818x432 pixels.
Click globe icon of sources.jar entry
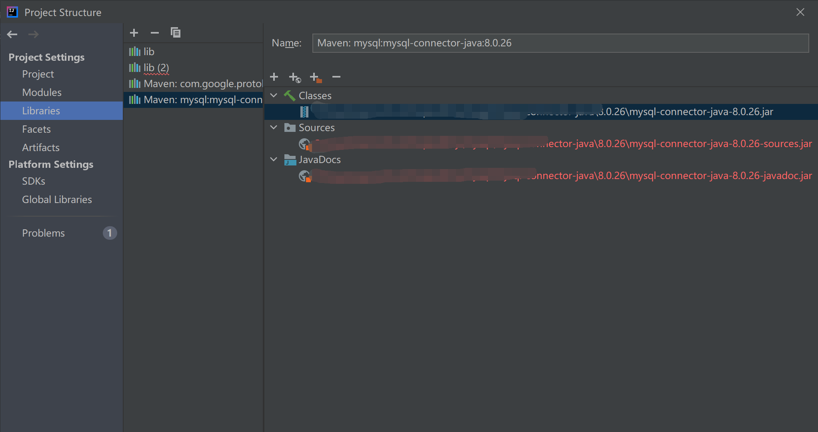click(305, 144)
